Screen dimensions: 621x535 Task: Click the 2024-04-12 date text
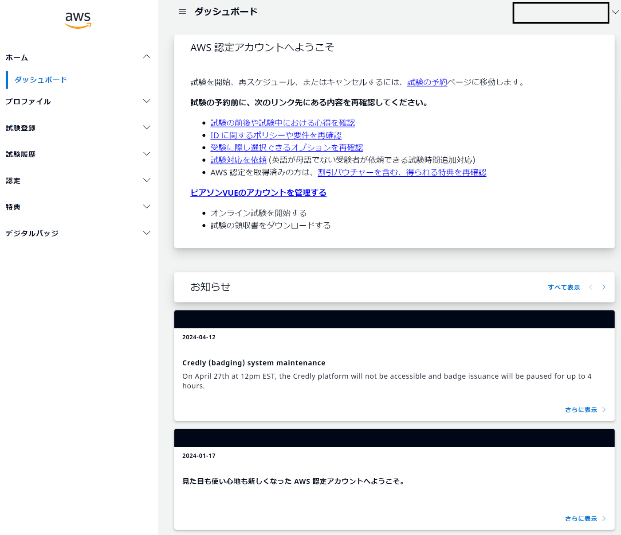pyautogui.click(x=199, y=337)
